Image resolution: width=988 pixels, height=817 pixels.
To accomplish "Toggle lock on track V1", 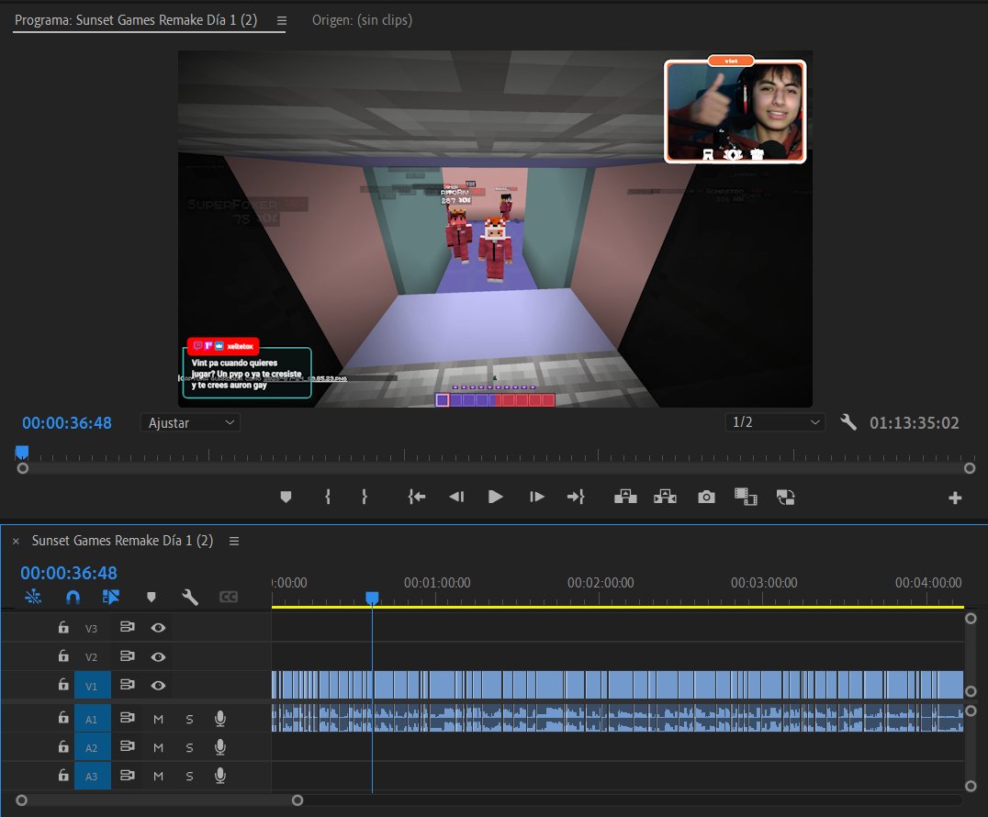I will pyautogui.click(x=63, y=685).
